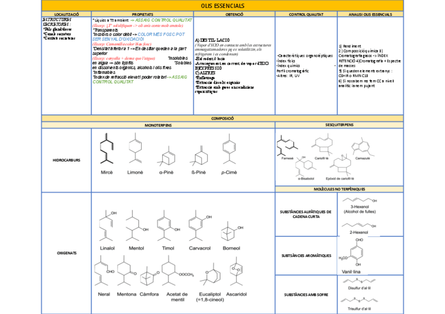Select the CONTROL QUALITAT column header
445x314 pixels.
pyautogui.click(x=306, y=14)
